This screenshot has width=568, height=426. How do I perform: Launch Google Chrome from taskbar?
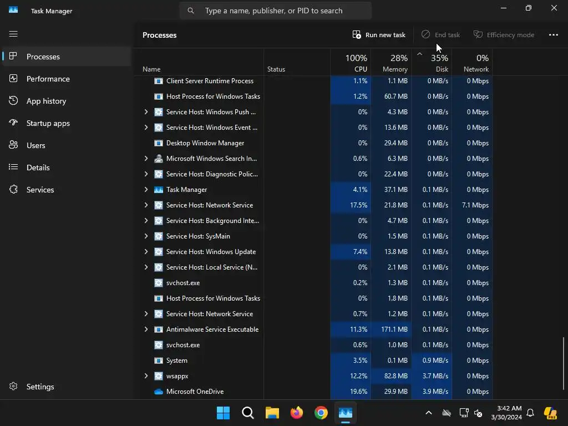(321, 413)
